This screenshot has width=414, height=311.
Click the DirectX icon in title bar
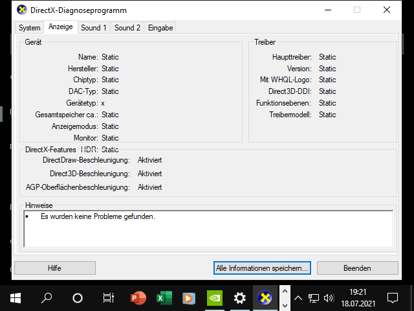pyautogui.click(x=21, y=10)
